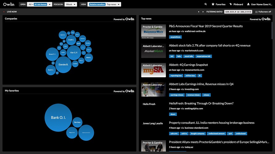
Task: Open HelloFresh Breaking Through headline
Action: (201, 103)
